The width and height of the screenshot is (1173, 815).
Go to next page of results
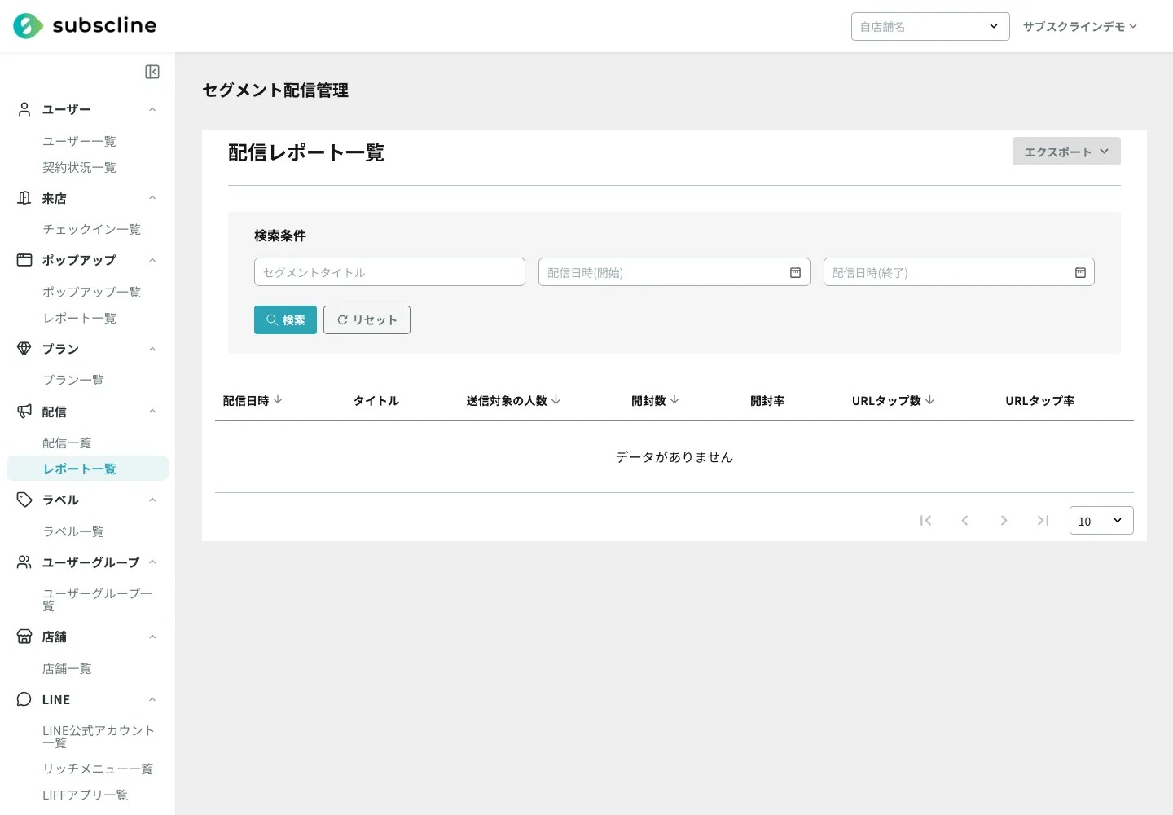1004,521
